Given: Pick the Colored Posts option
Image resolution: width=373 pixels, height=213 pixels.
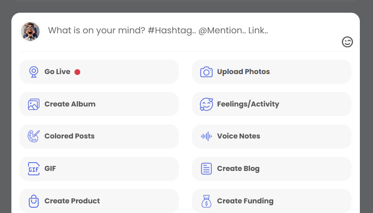Looking at the screenshot, I should [x=99, y=136].
